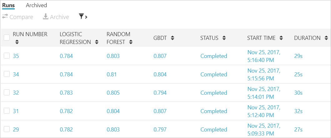Select the checkbox for run 35

7,56
